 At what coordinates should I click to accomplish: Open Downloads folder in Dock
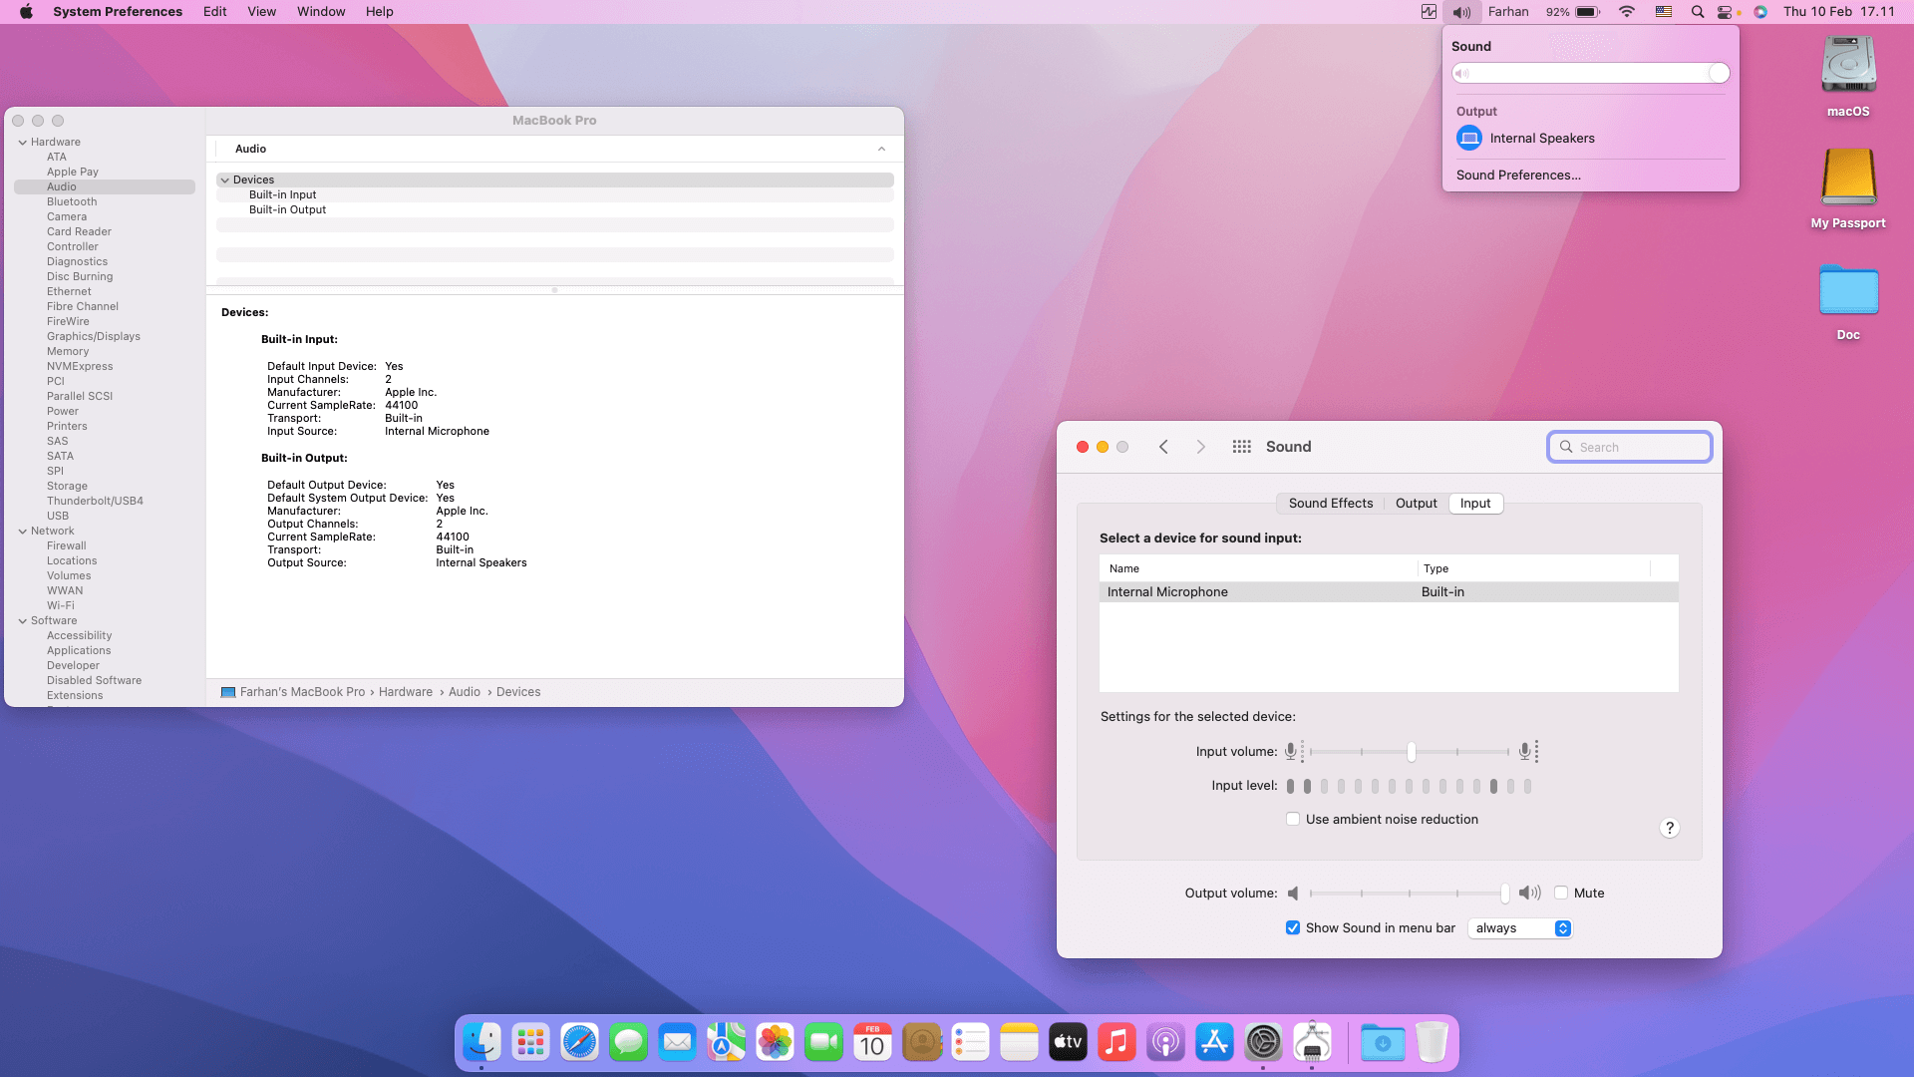click(x=1384, y=1042)
